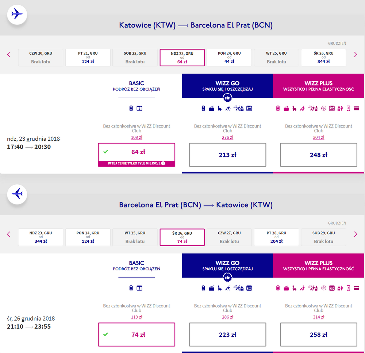The image size is (365, 353).
Task: Click outbound WIZZ PLUS mobile phone icon
Action: [x=348, y=108]
